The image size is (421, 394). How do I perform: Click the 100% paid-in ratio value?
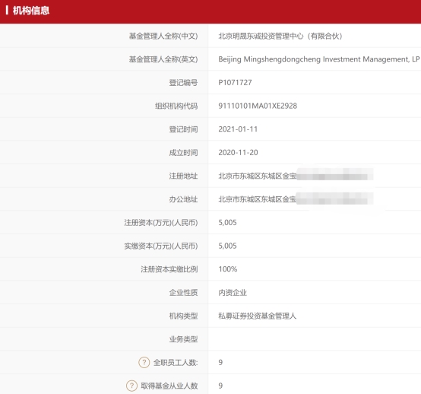click(228, 269)
